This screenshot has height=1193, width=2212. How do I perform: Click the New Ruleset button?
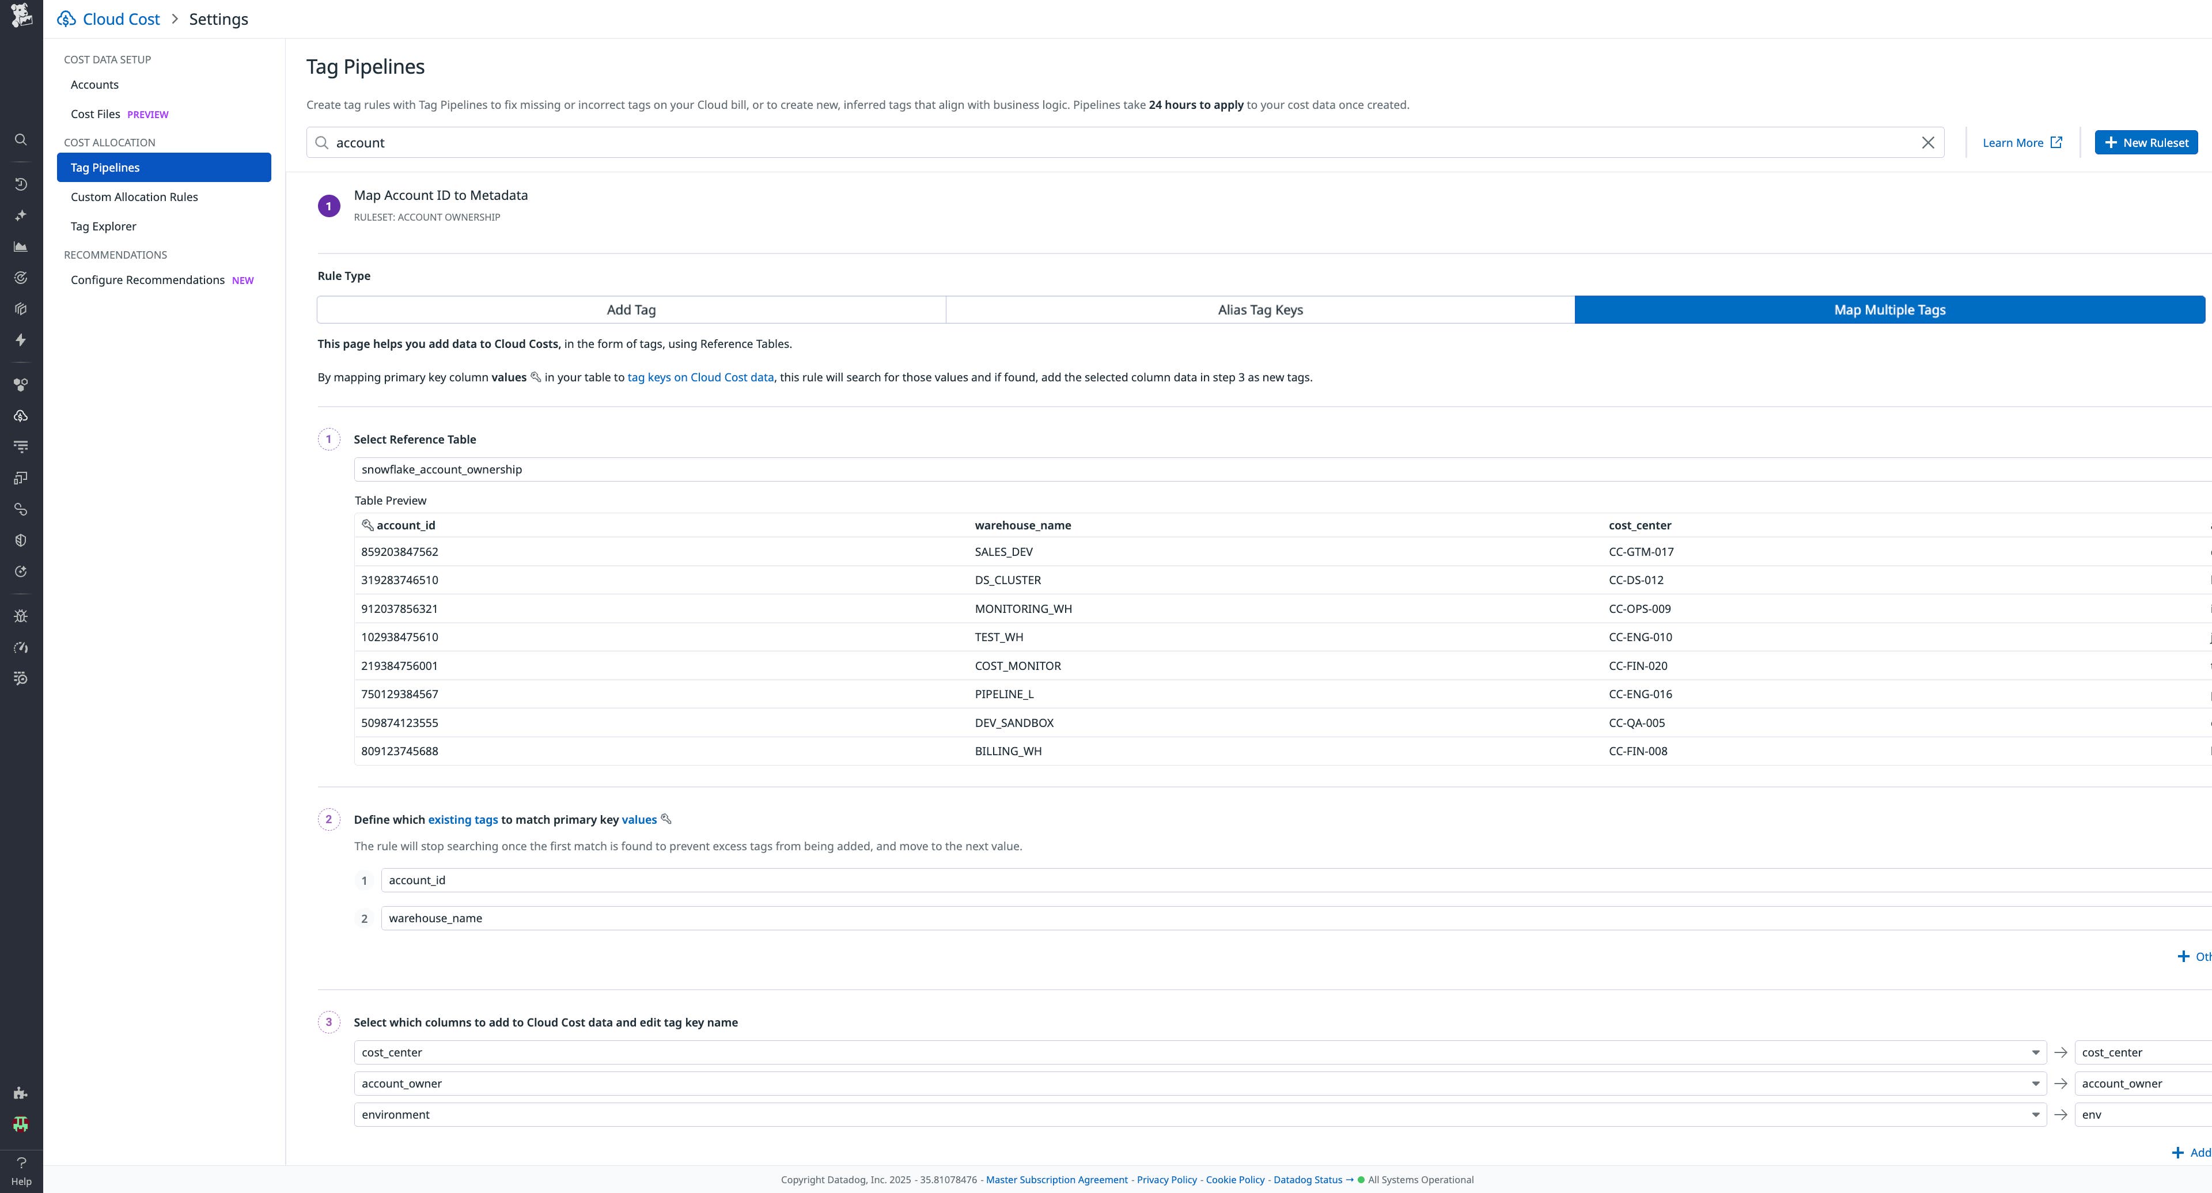(x=2145, y=142)
